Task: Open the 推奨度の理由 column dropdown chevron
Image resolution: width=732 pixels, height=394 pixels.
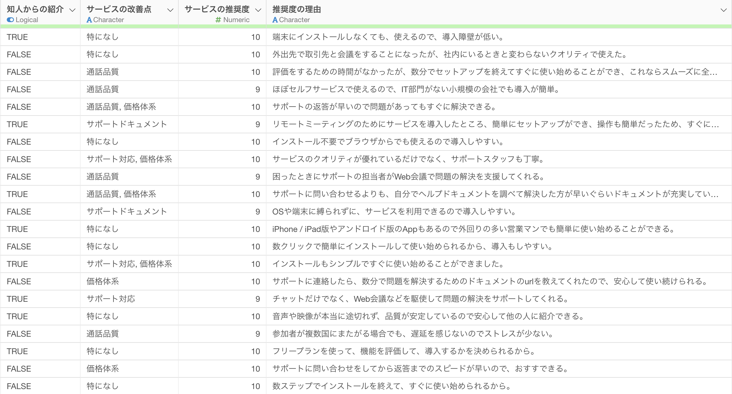Action: [x=723, y=10]
